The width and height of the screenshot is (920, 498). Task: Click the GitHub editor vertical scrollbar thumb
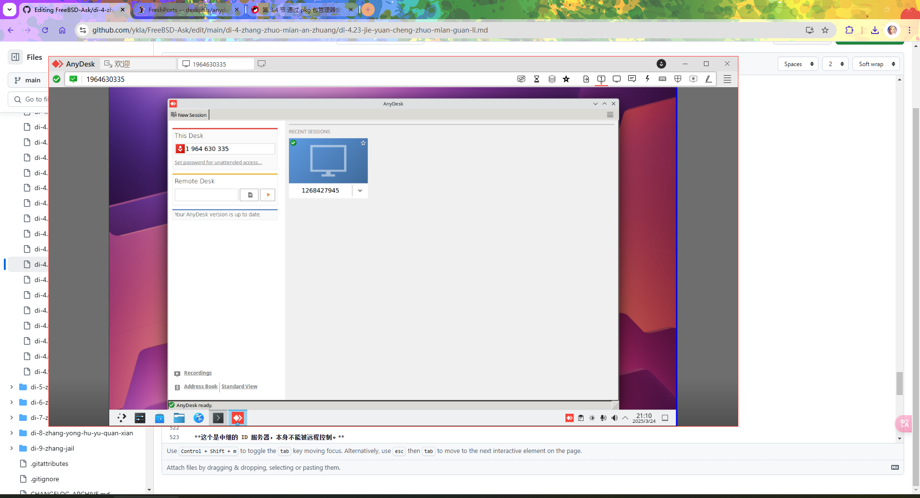pyautogui.click(x=899, y=383)
